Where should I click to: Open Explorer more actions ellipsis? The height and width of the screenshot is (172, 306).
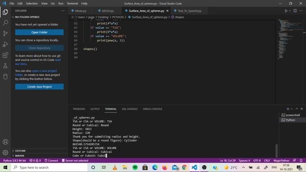pyautogui.click(x=63, y=11)
